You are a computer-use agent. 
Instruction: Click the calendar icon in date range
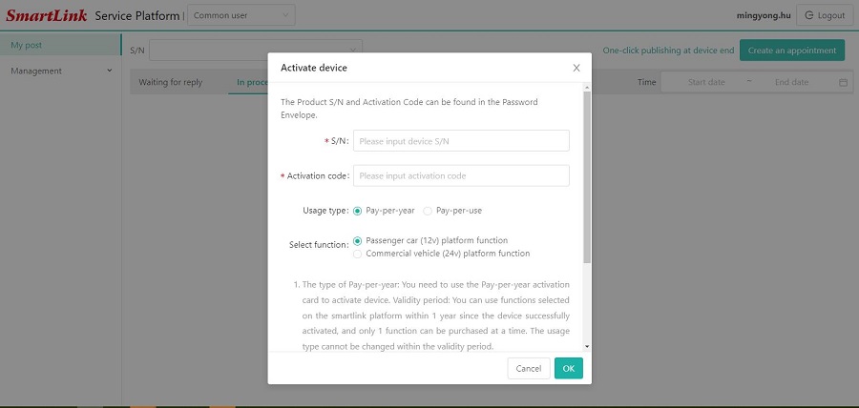(843, 83)
